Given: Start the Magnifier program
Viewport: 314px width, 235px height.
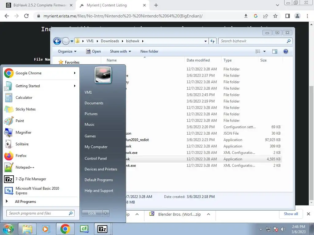Looking at the screenshot, I should coord(40,132).
